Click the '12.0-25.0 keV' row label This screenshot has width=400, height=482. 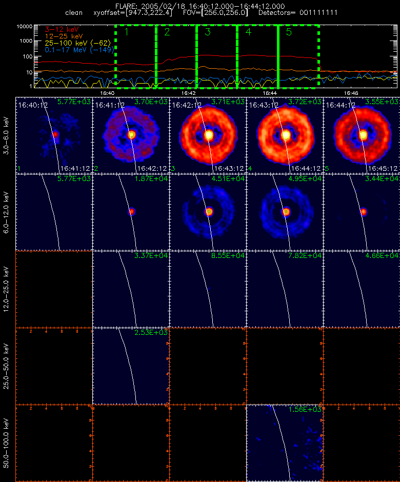pos(6,289)
